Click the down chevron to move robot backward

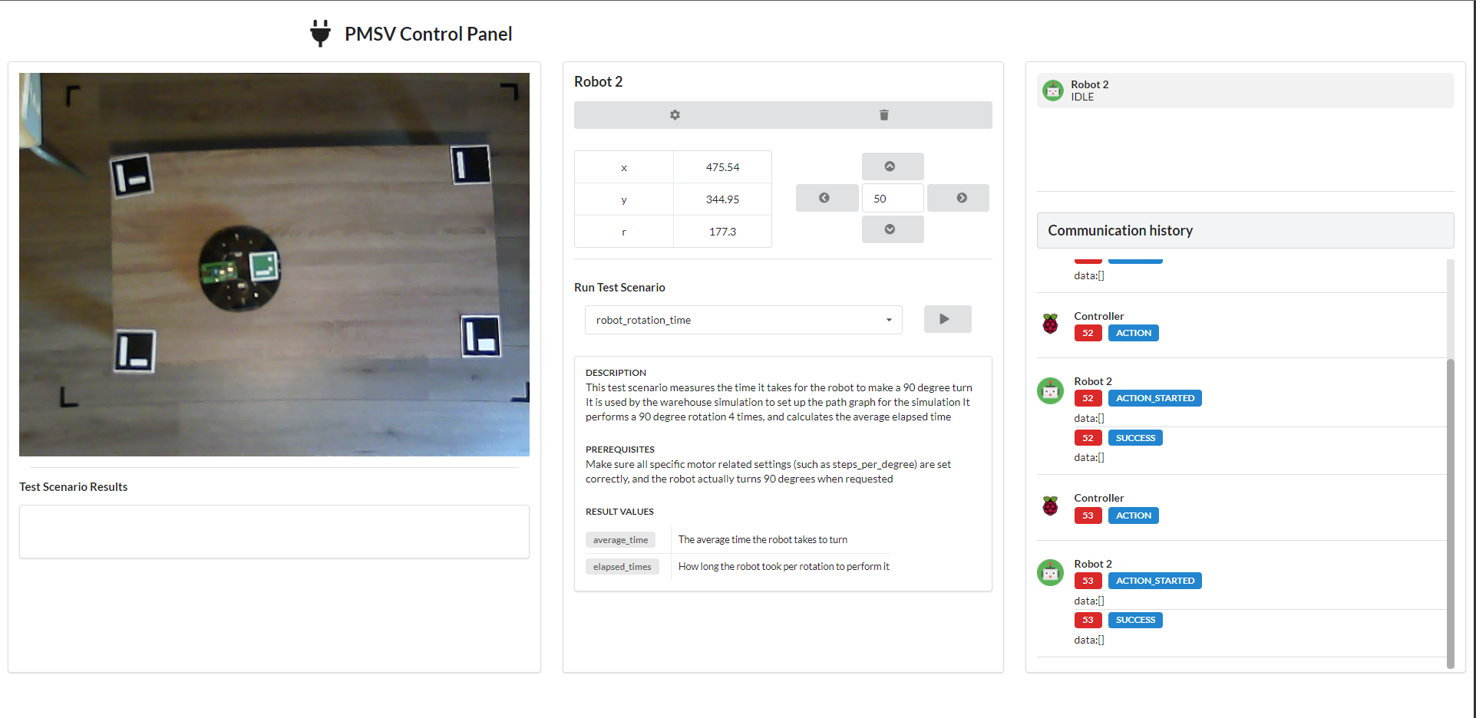[892, 229]
